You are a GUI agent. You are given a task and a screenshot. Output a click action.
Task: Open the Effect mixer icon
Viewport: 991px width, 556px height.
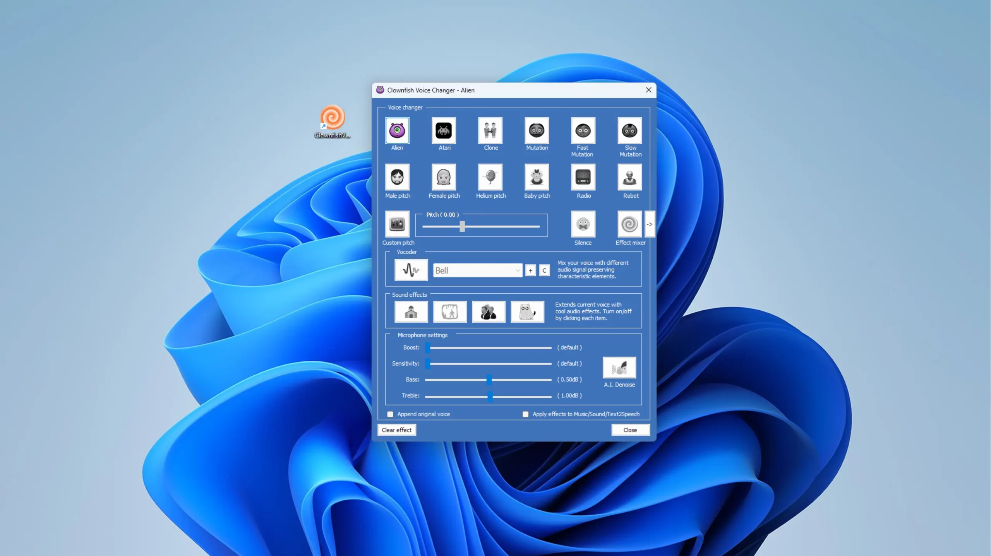tap(629, 224)
